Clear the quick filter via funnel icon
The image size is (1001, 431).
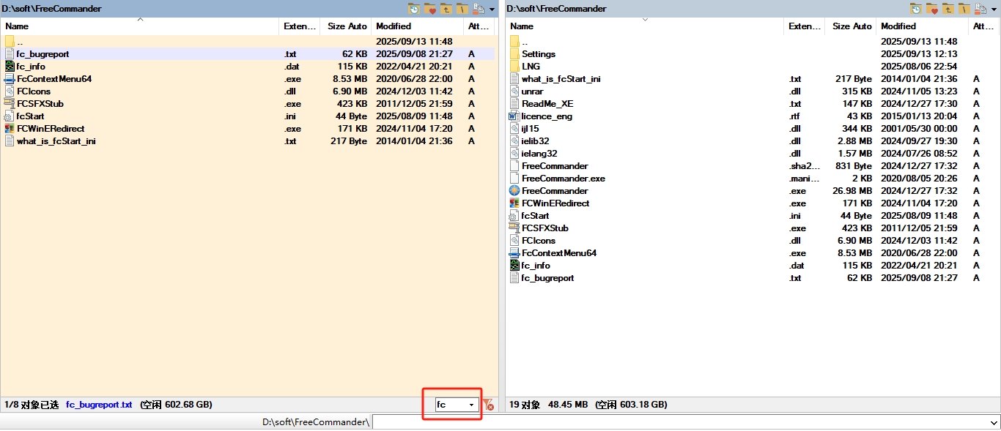489,405
